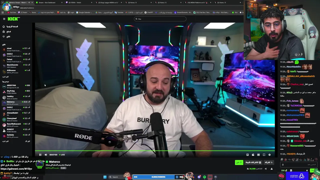
Task: Open the YouTube bookmark
Action: [x=12, y=12]
